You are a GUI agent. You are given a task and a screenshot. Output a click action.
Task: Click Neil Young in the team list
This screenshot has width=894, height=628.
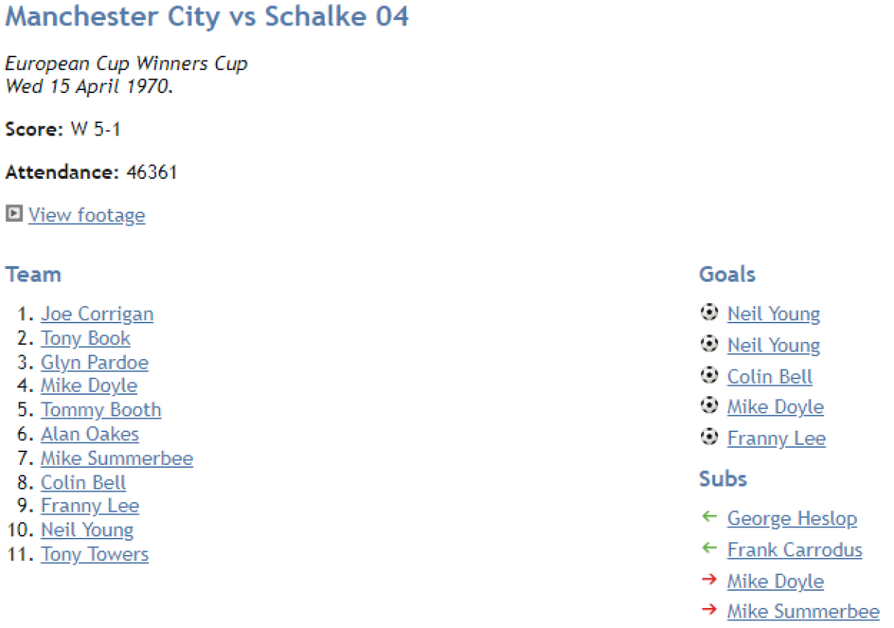click(x=87, y=530)
